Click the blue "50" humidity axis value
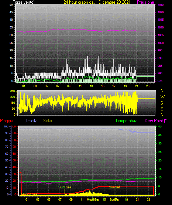 click(7, 160)
